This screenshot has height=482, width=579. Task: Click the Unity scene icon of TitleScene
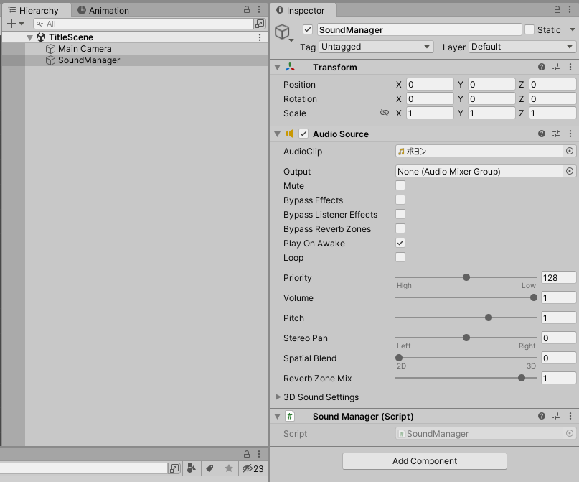tap(41, 37)
